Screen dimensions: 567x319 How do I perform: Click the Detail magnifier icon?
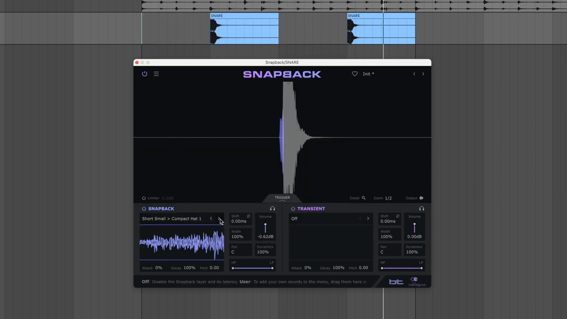pos(364,198)
